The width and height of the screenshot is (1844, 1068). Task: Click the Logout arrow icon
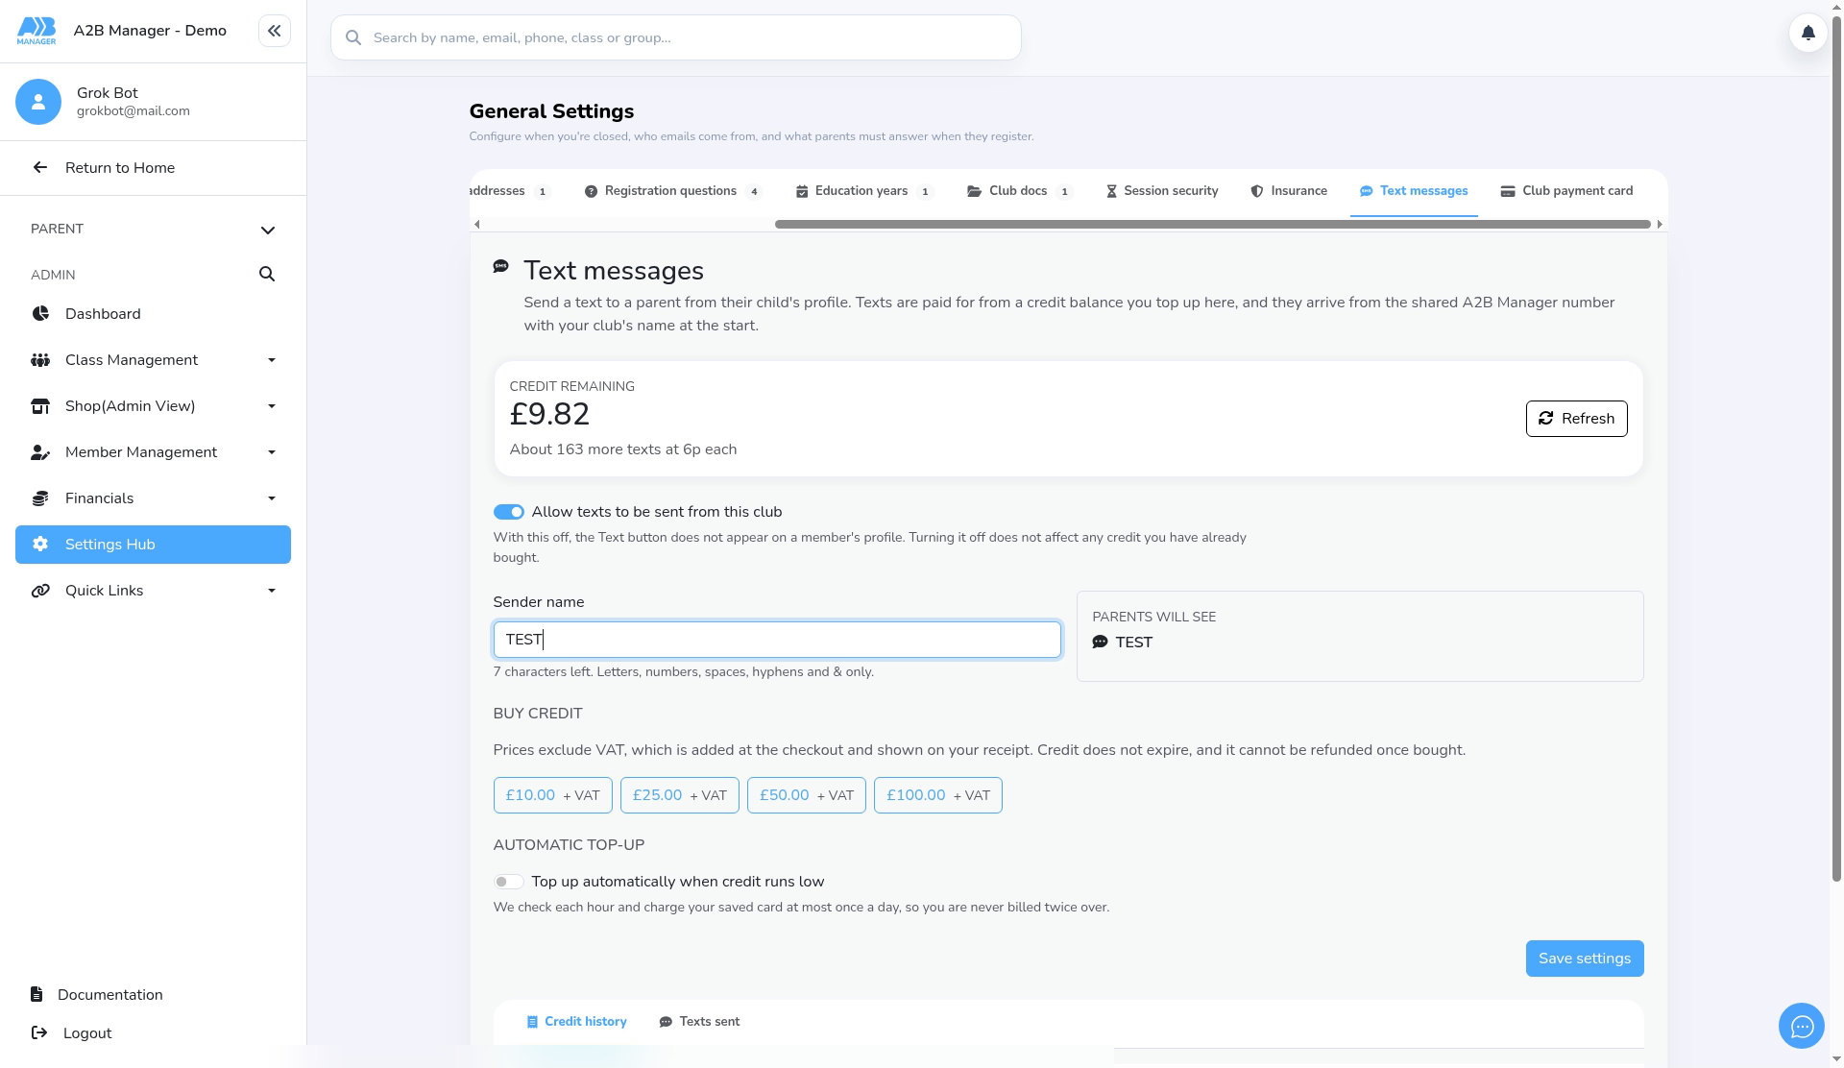pyautogui.click(x=39, y=1032)
